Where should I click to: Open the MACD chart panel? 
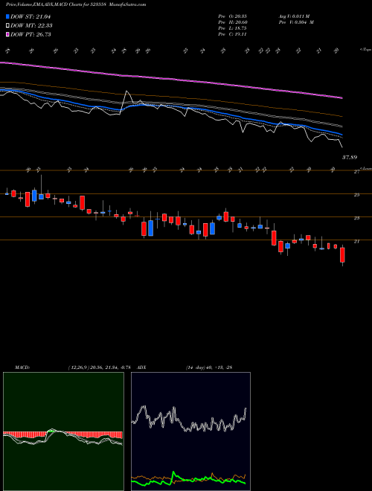point(63,431)
